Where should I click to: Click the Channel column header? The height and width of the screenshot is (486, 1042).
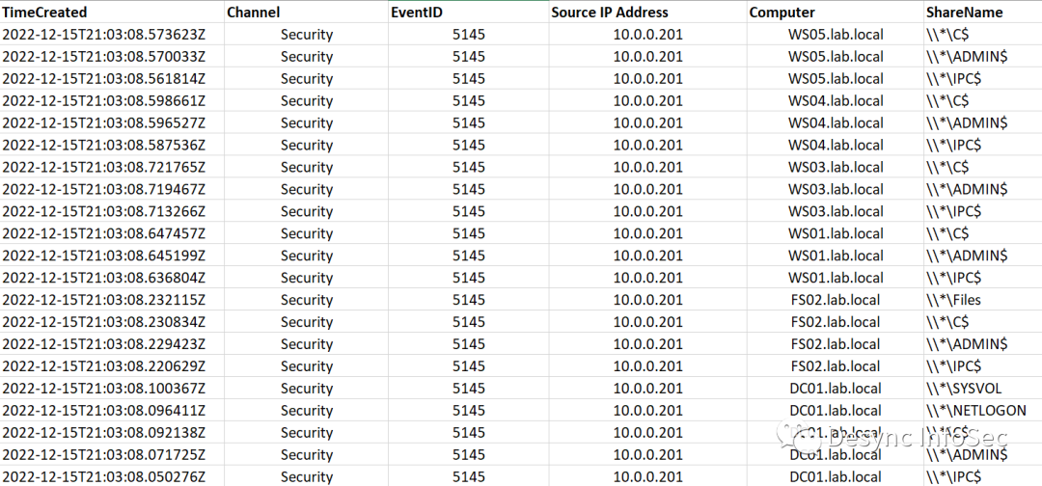(254, 13)
